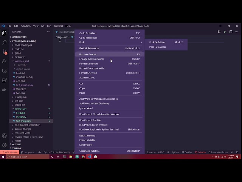
Task: Choose Command Palette... in context menu
Action: (x=109, y=151)
